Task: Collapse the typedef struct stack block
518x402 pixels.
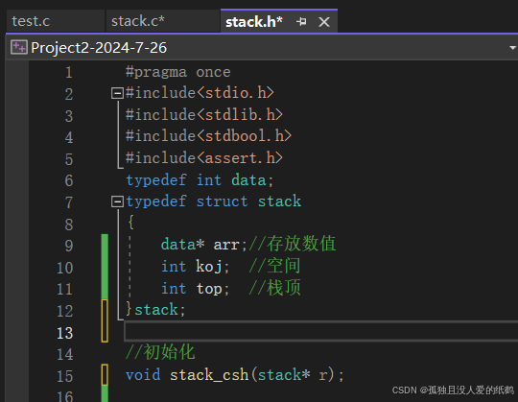Action: (117, 201)
